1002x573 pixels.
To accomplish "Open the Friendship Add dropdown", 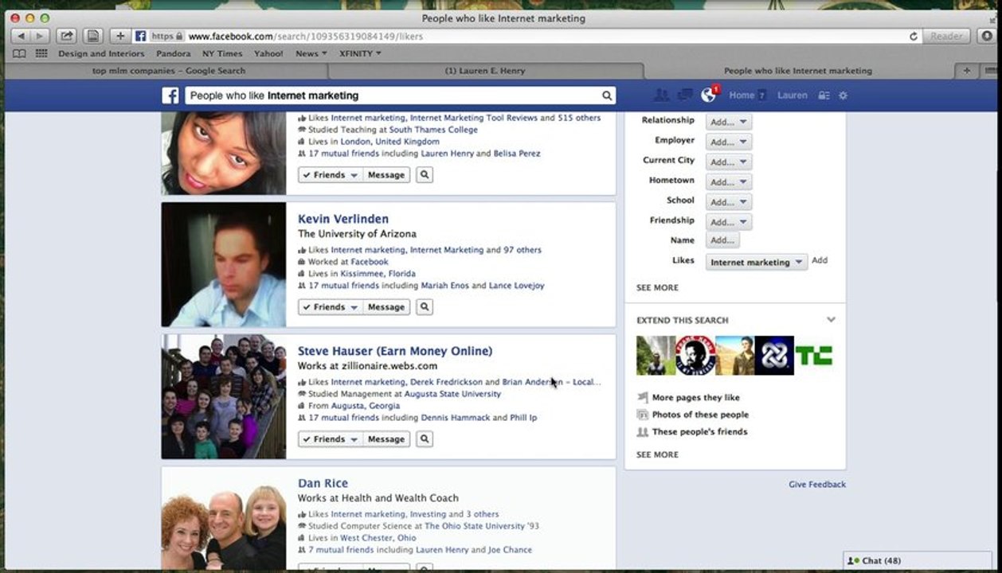I will [729, 222].
